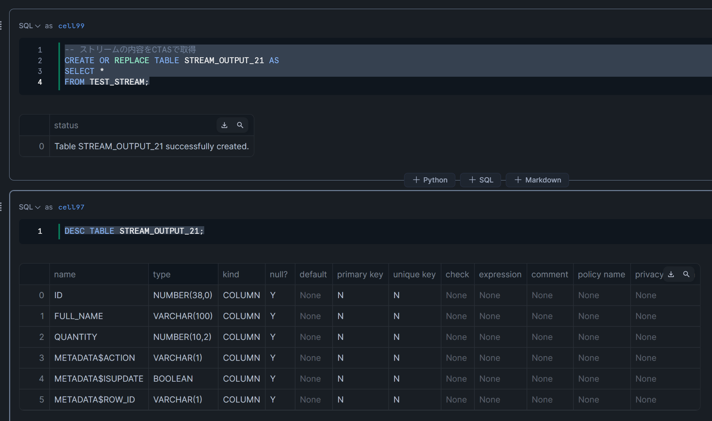Image resolution: width=712 pixels, height=421 pixels.
Task: Search the status result table
Action: coord(240,125)
